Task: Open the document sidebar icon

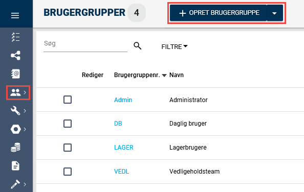Action: point(15,166)
